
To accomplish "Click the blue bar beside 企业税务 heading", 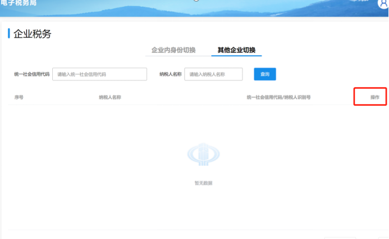I will coord(9,33).
